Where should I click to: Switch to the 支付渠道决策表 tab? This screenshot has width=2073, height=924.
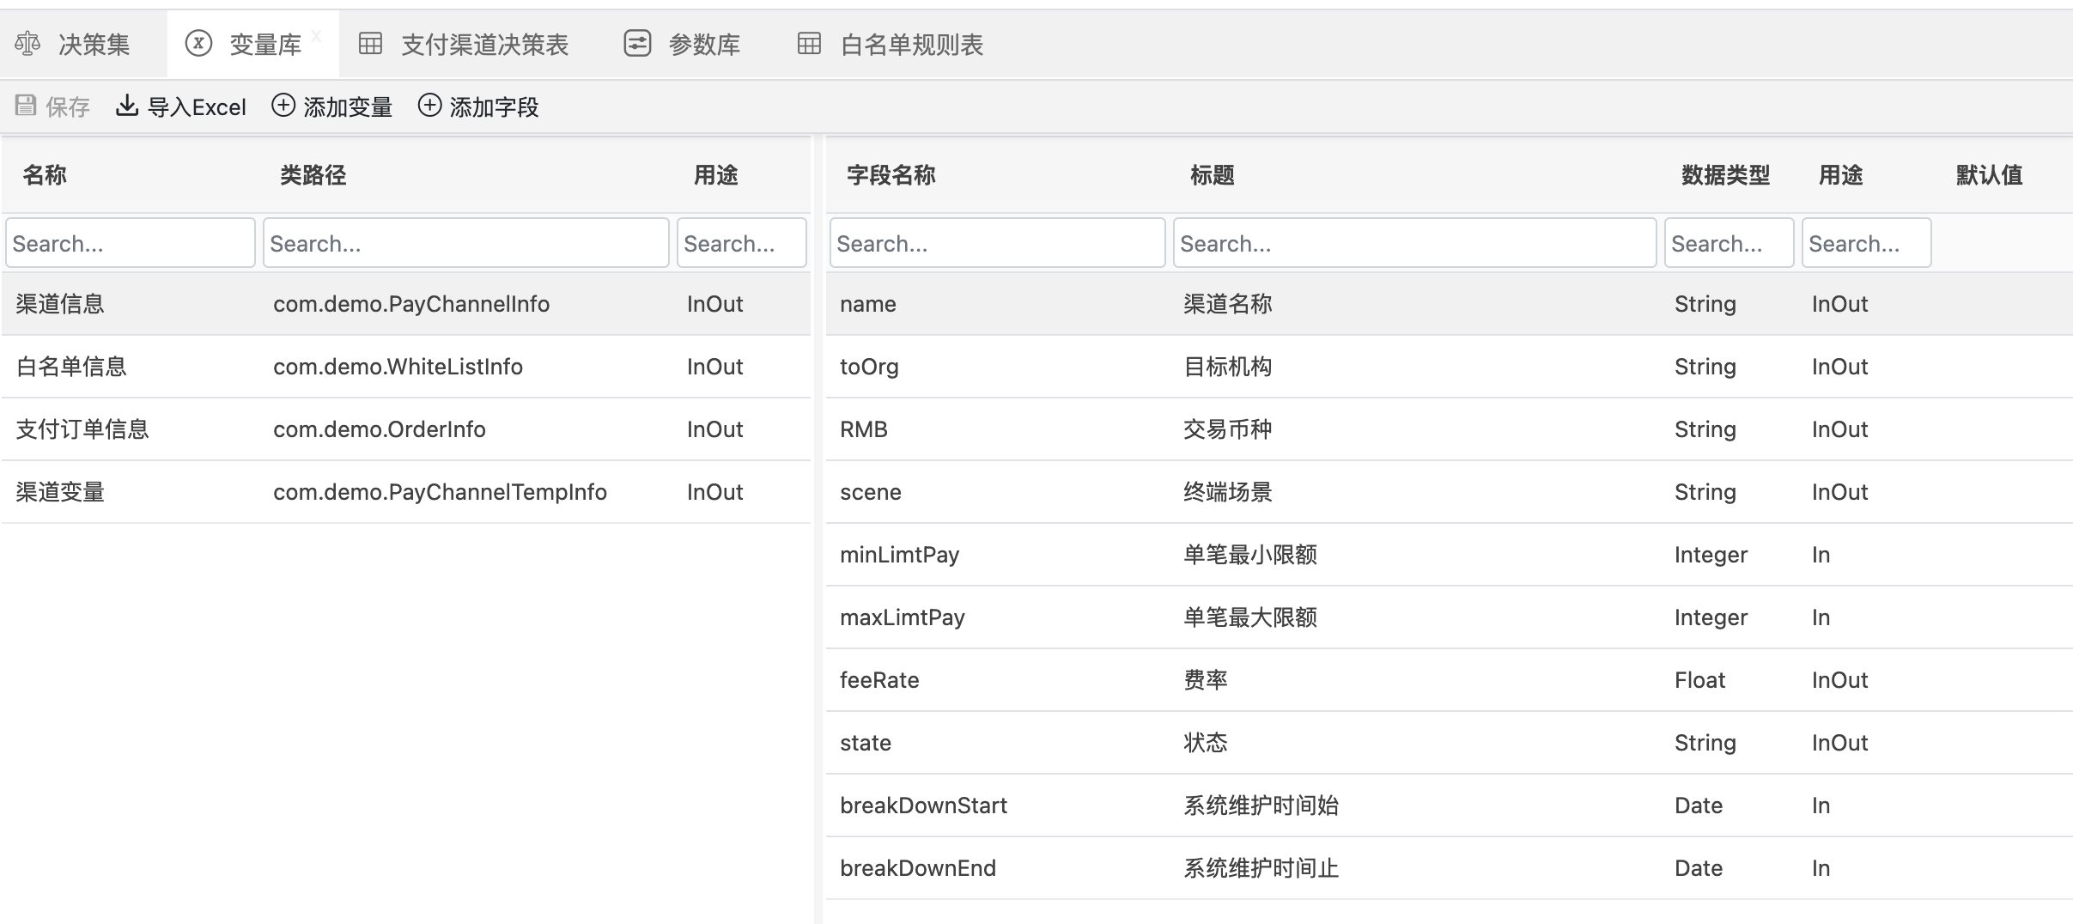(x=484, y=45)
